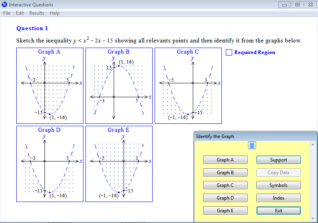
Task: Choose the Graph C answer button
Action: [225, 185]
